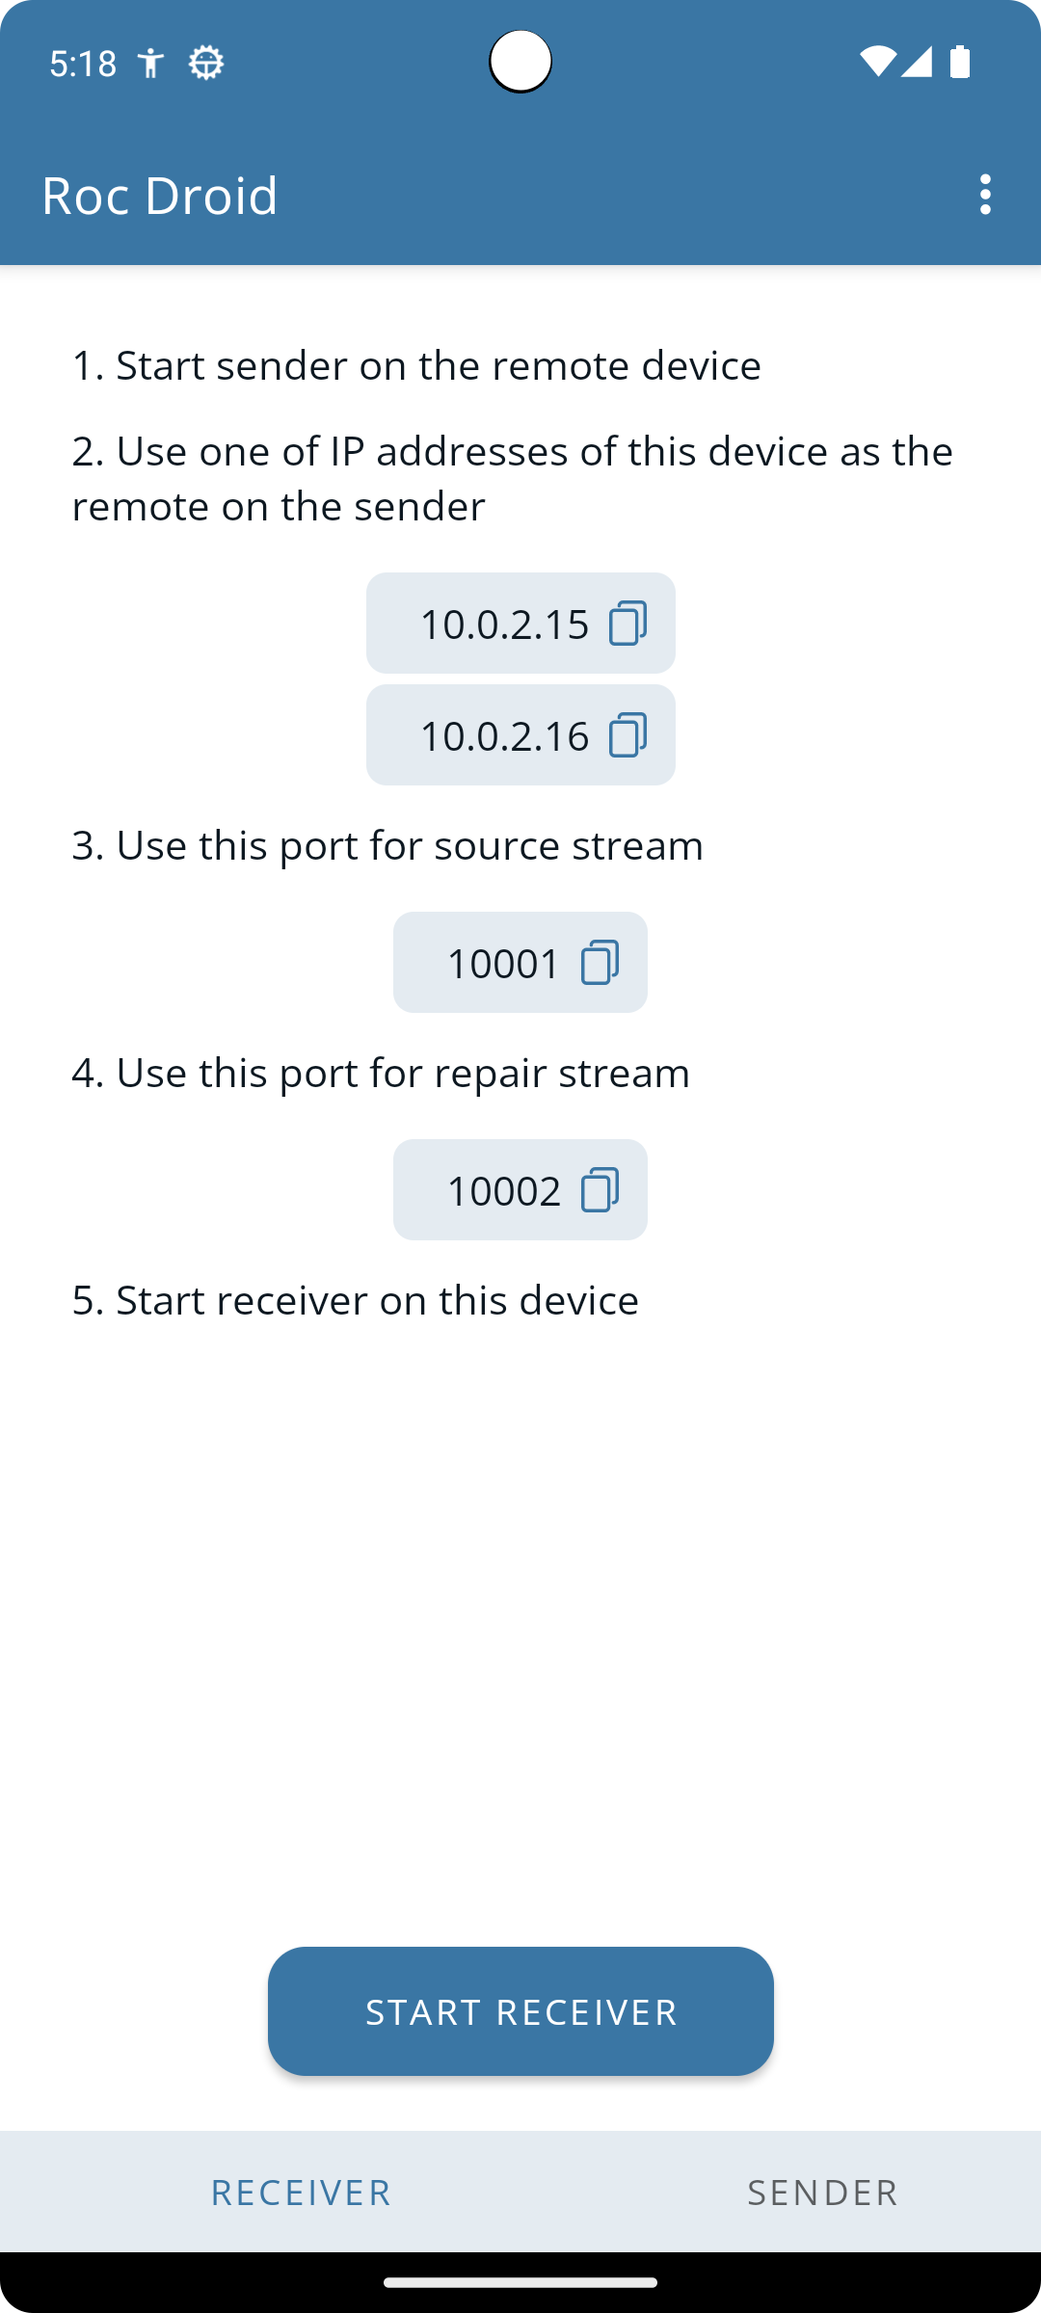Copy the 10.0.2.15 IP address icon
Image resolution: width=1041 pixels, height=2313 pixels.
(627, 624)
